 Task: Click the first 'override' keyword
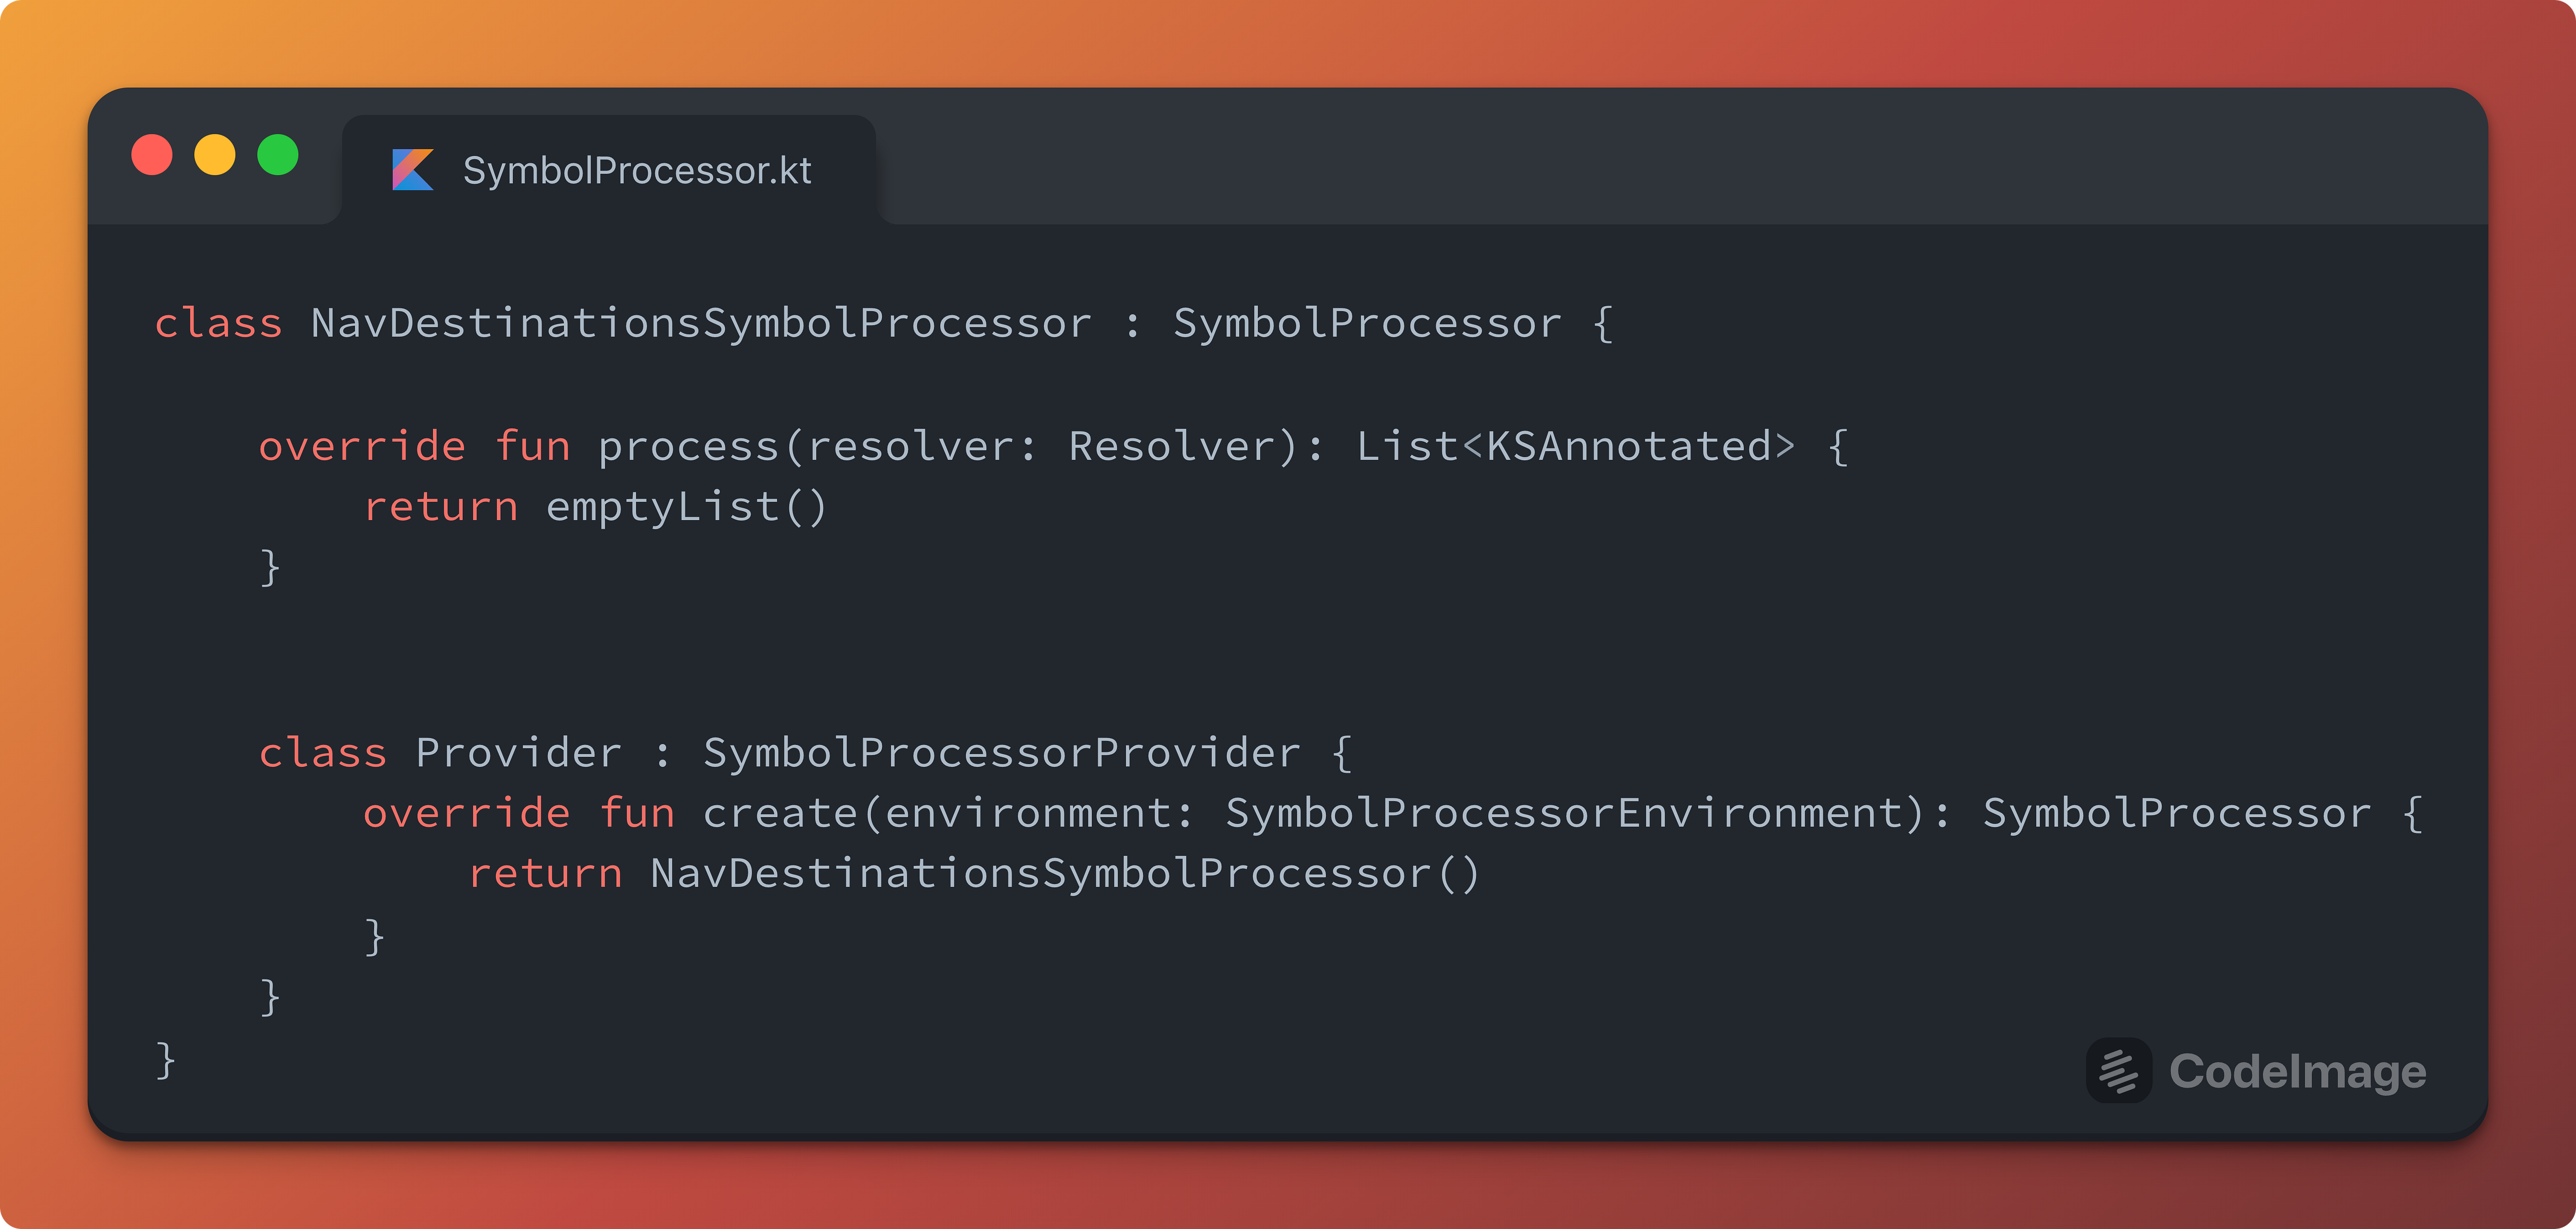tap(362, 446)
